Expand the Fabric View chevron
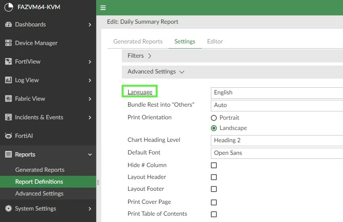The height and width of the screenshot is (222, 343). [x=90, y=99]
